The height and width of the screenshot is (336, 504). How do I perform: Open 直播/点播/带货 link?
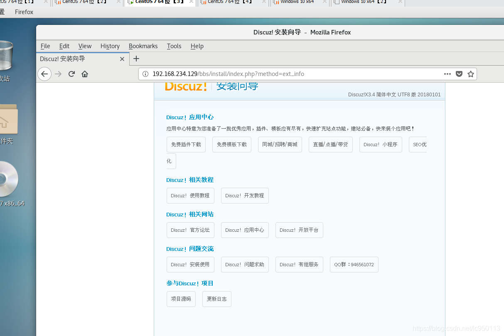coord(331,145)
